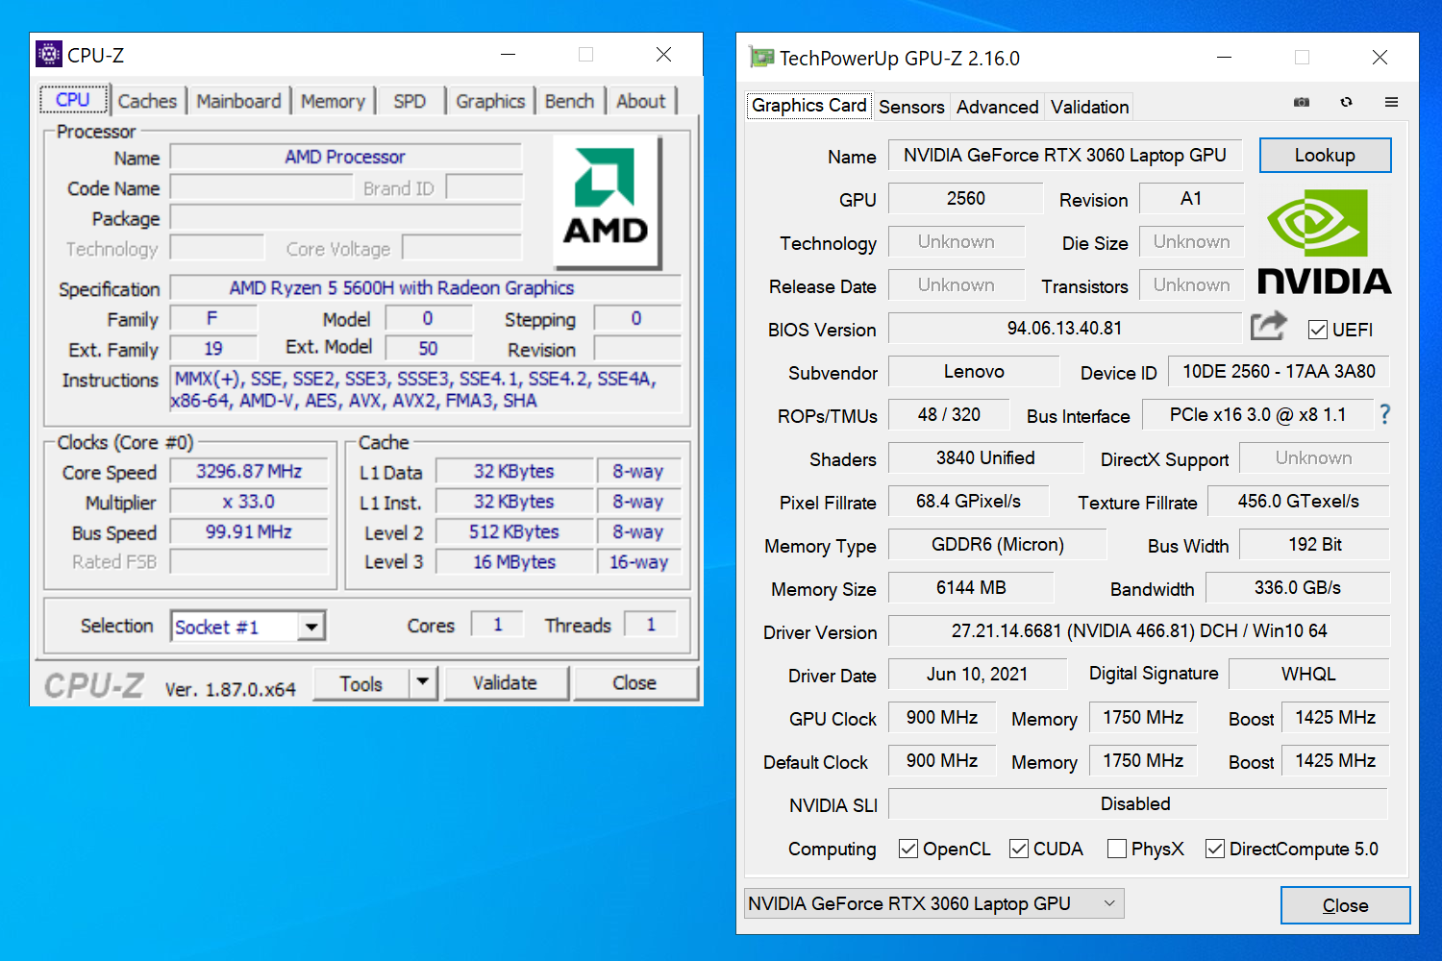Open the Sensors tab in GPU-Z
The width and height of the screenshot is (1442, 961).
tap(911, 107)
